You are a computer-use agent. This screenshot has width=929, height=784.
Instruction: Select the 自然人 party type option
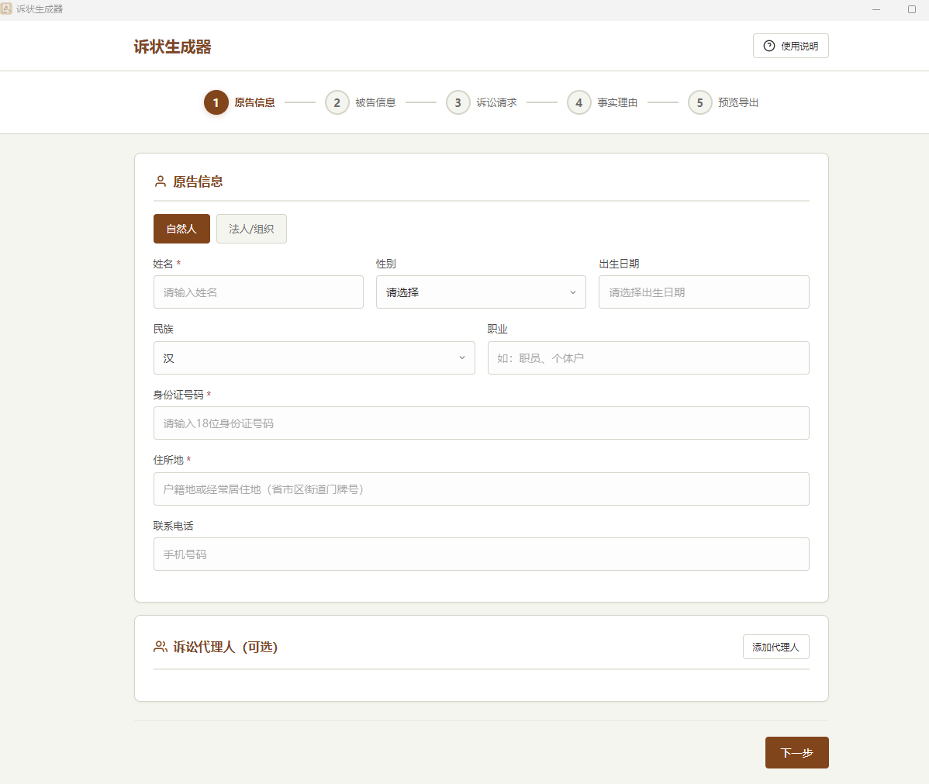tap(181, 228)
